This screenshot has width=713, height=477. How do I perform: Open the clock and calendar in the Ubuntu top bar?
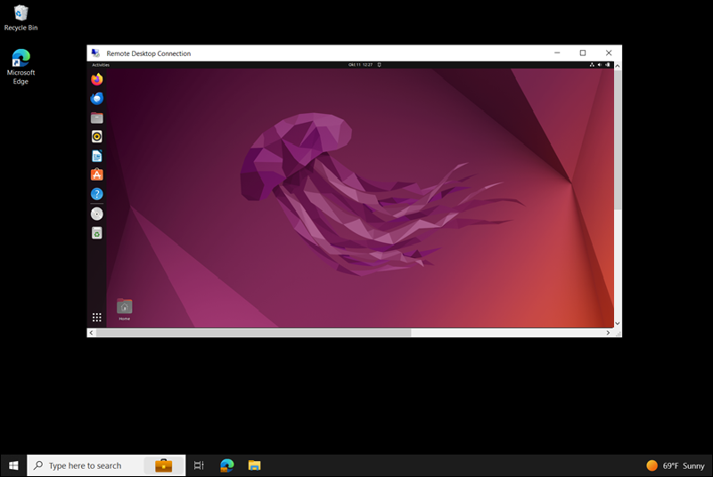(361, 65)
